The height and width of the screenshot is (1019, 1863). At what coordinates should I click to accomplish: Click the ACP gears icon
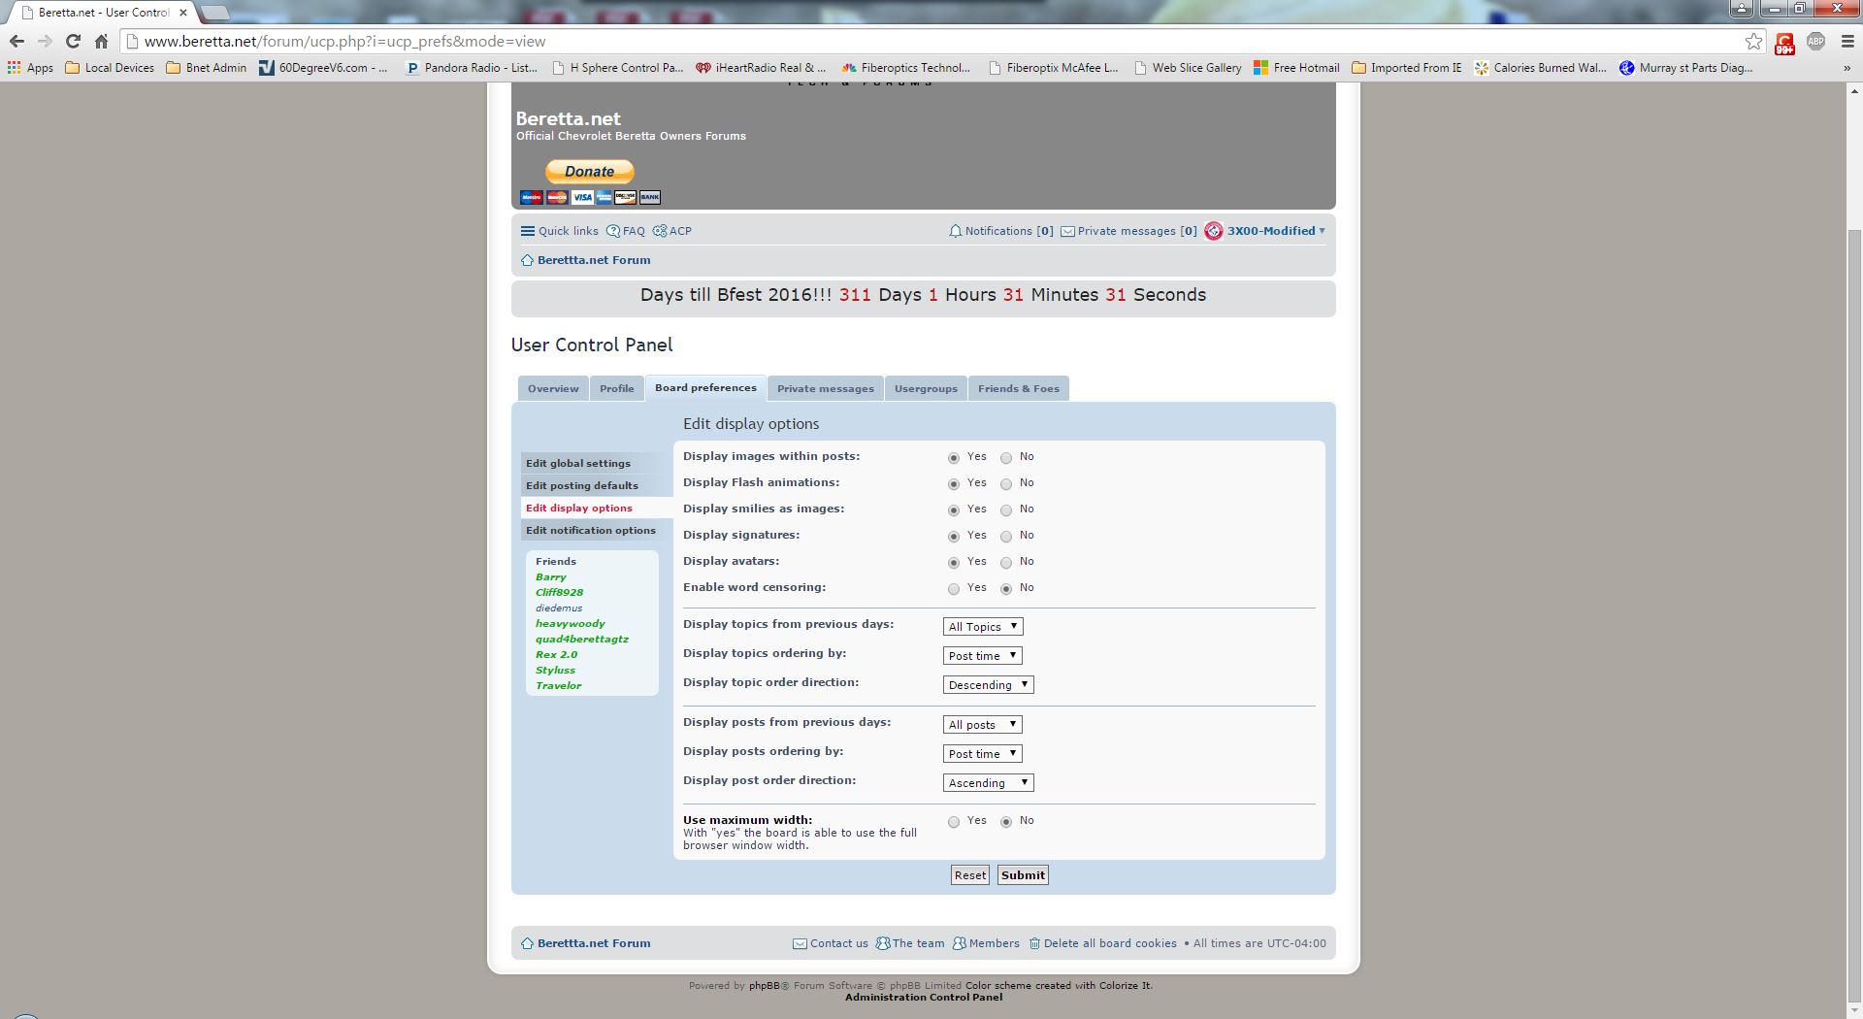tap(660, 231)
